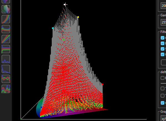The width and height of the screenshot is (166, 121).
Task: Open the xyY graph type dropdown
Action: 163,119
